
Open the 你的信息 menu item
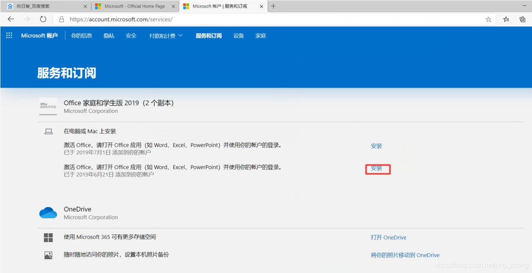[x=82, y=36]
